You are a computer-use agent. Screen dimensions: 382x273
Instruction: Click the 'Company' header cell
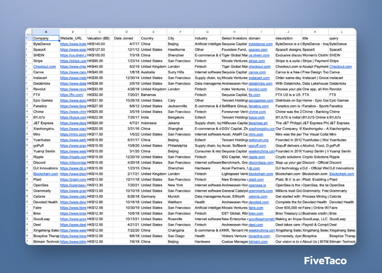46,38
